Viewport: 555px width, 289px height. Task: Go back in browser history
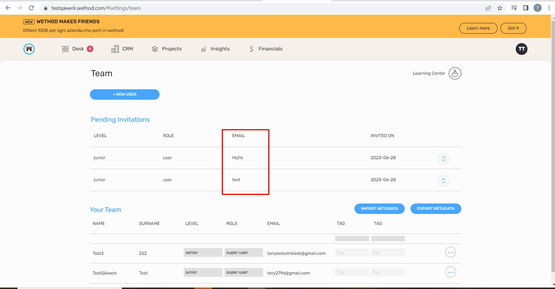coord(8,8)
